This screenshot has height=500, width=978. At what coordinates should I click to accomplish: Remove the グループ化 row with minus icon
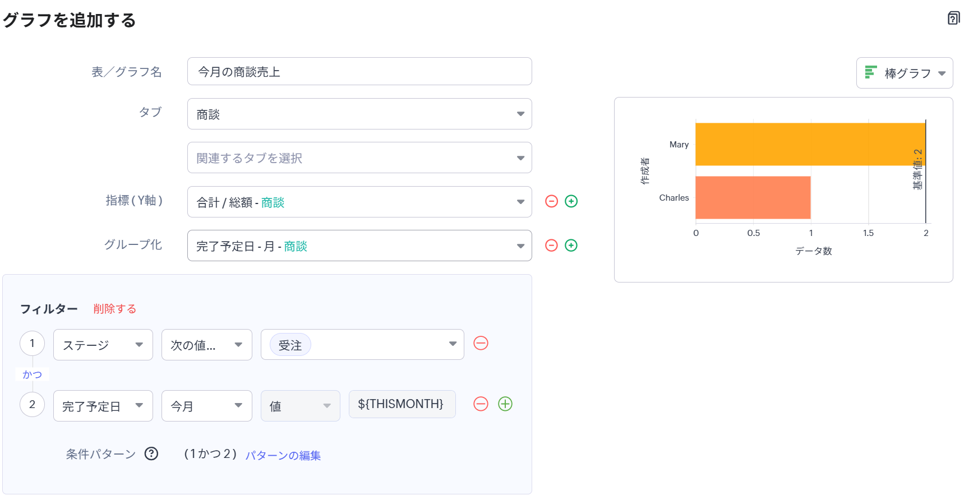point(551,246)
